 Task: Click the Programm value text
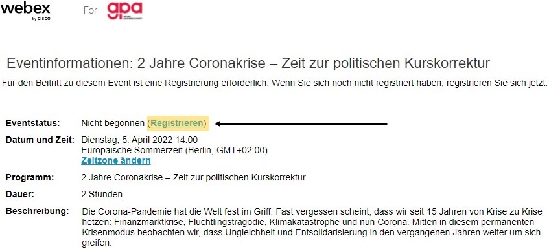[193, 177]
